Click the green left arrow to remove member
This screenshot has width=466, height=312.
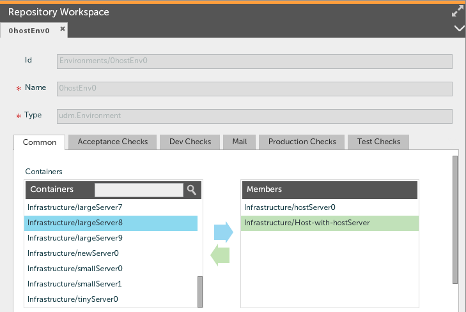tap(221, 256)
